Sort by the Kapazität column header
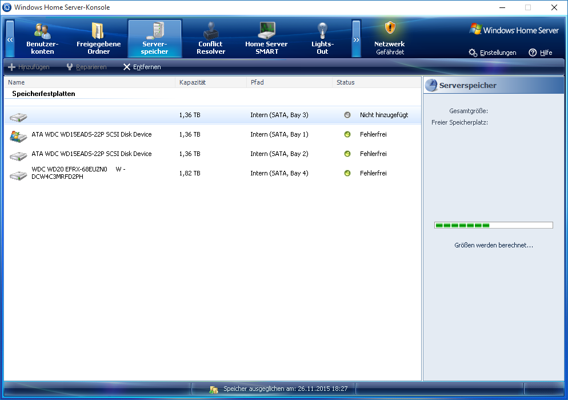The height and width of the screenshot is (400, 568). pos(211,82)
